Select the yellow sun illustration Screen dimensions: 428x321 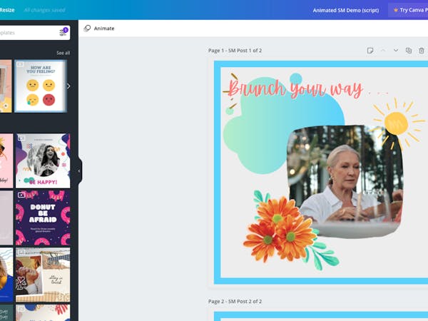(x=398, y=123)
